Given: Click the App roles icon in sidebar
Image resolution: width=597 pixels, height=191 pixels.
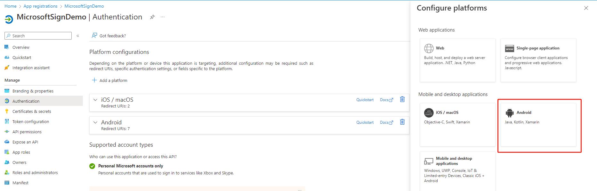Looking at the screenshot, I should point(7,152).
